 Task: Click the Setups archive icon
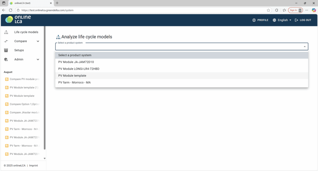6,50
